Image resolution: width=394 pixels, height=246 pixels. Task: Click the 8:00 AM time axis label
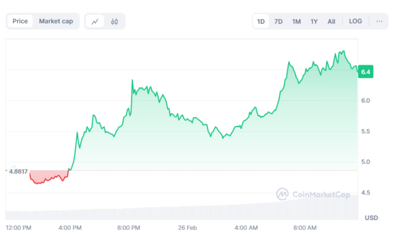(x=305, y=228)
